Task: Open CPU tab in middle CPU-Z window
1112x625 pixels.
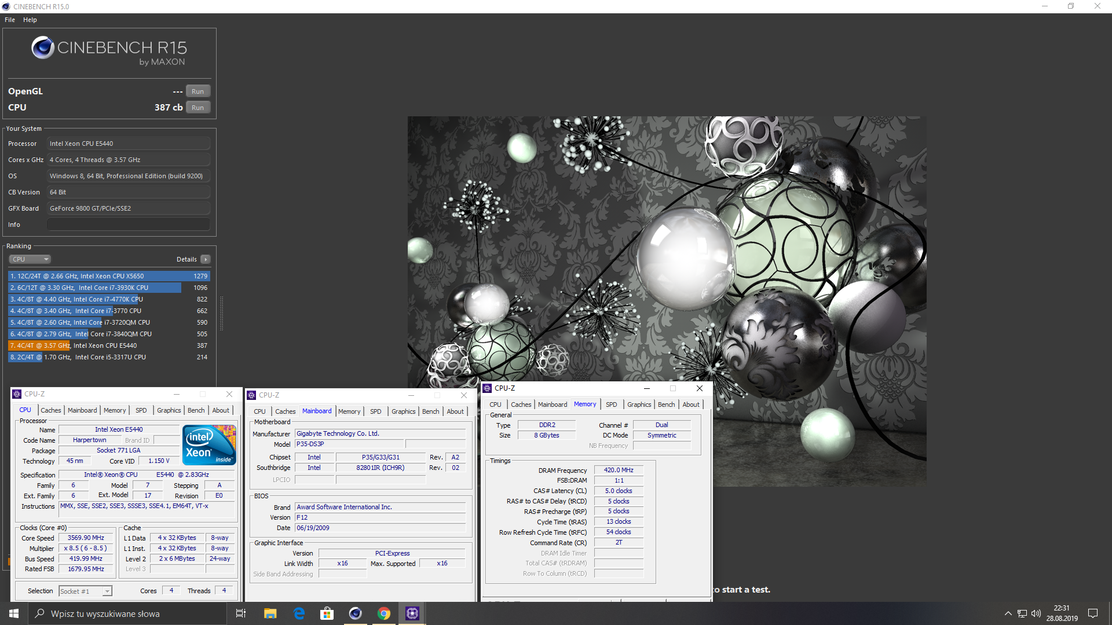Action: point(260,411)
